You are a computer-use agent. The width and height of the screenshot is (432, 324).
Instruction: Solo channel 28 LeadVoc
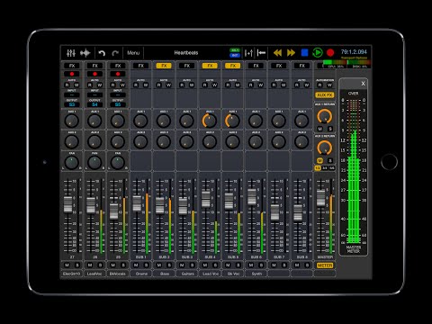pyautogui.click(x=100, y=265)
